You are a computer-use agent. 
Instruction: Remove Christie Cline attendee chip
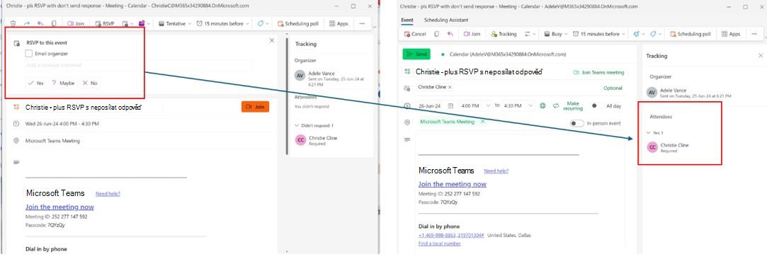(x=450, y=87)
